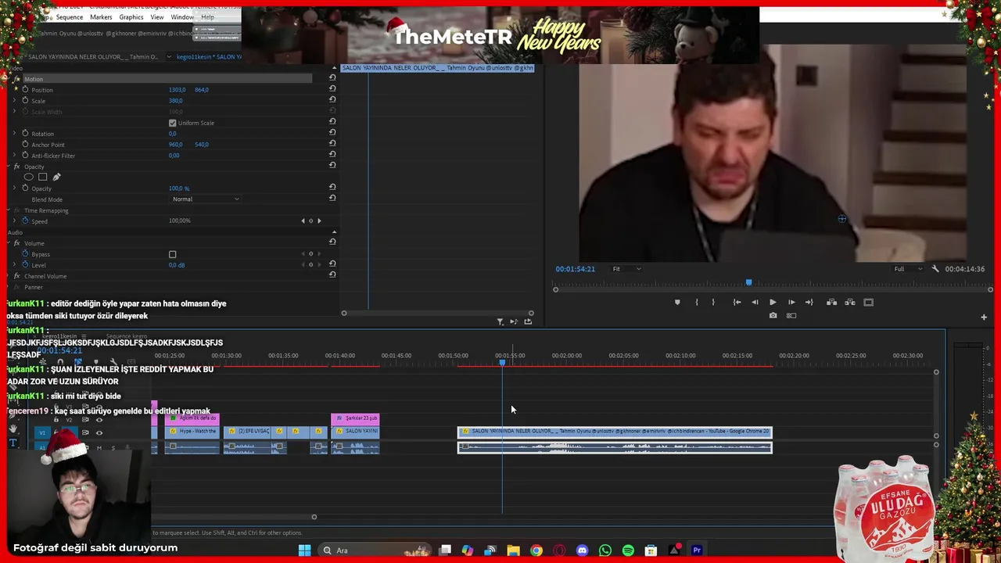1001x563 pixels.
Task: Open the Fit zoom level dropdown
Action: click(x=626, y=269)
